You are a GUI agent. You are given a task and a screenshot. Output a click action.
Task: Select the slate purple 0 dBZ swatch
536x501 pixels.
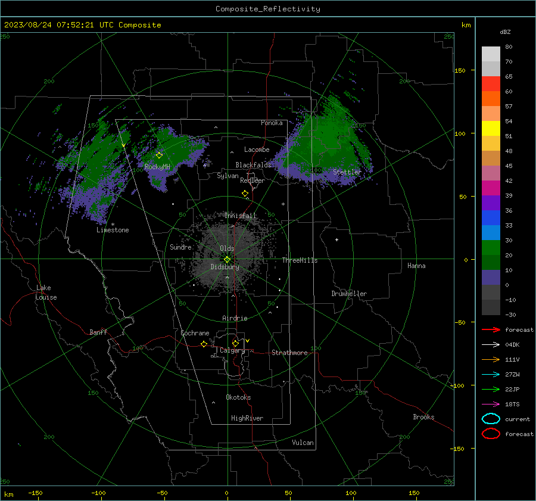491,278
